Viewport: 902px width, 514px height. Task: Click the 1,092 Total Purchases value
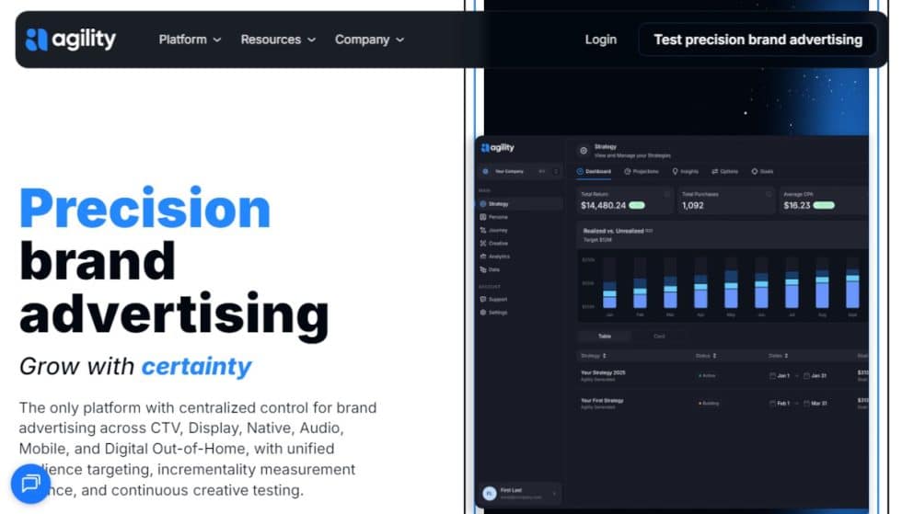tap(692, 205)
